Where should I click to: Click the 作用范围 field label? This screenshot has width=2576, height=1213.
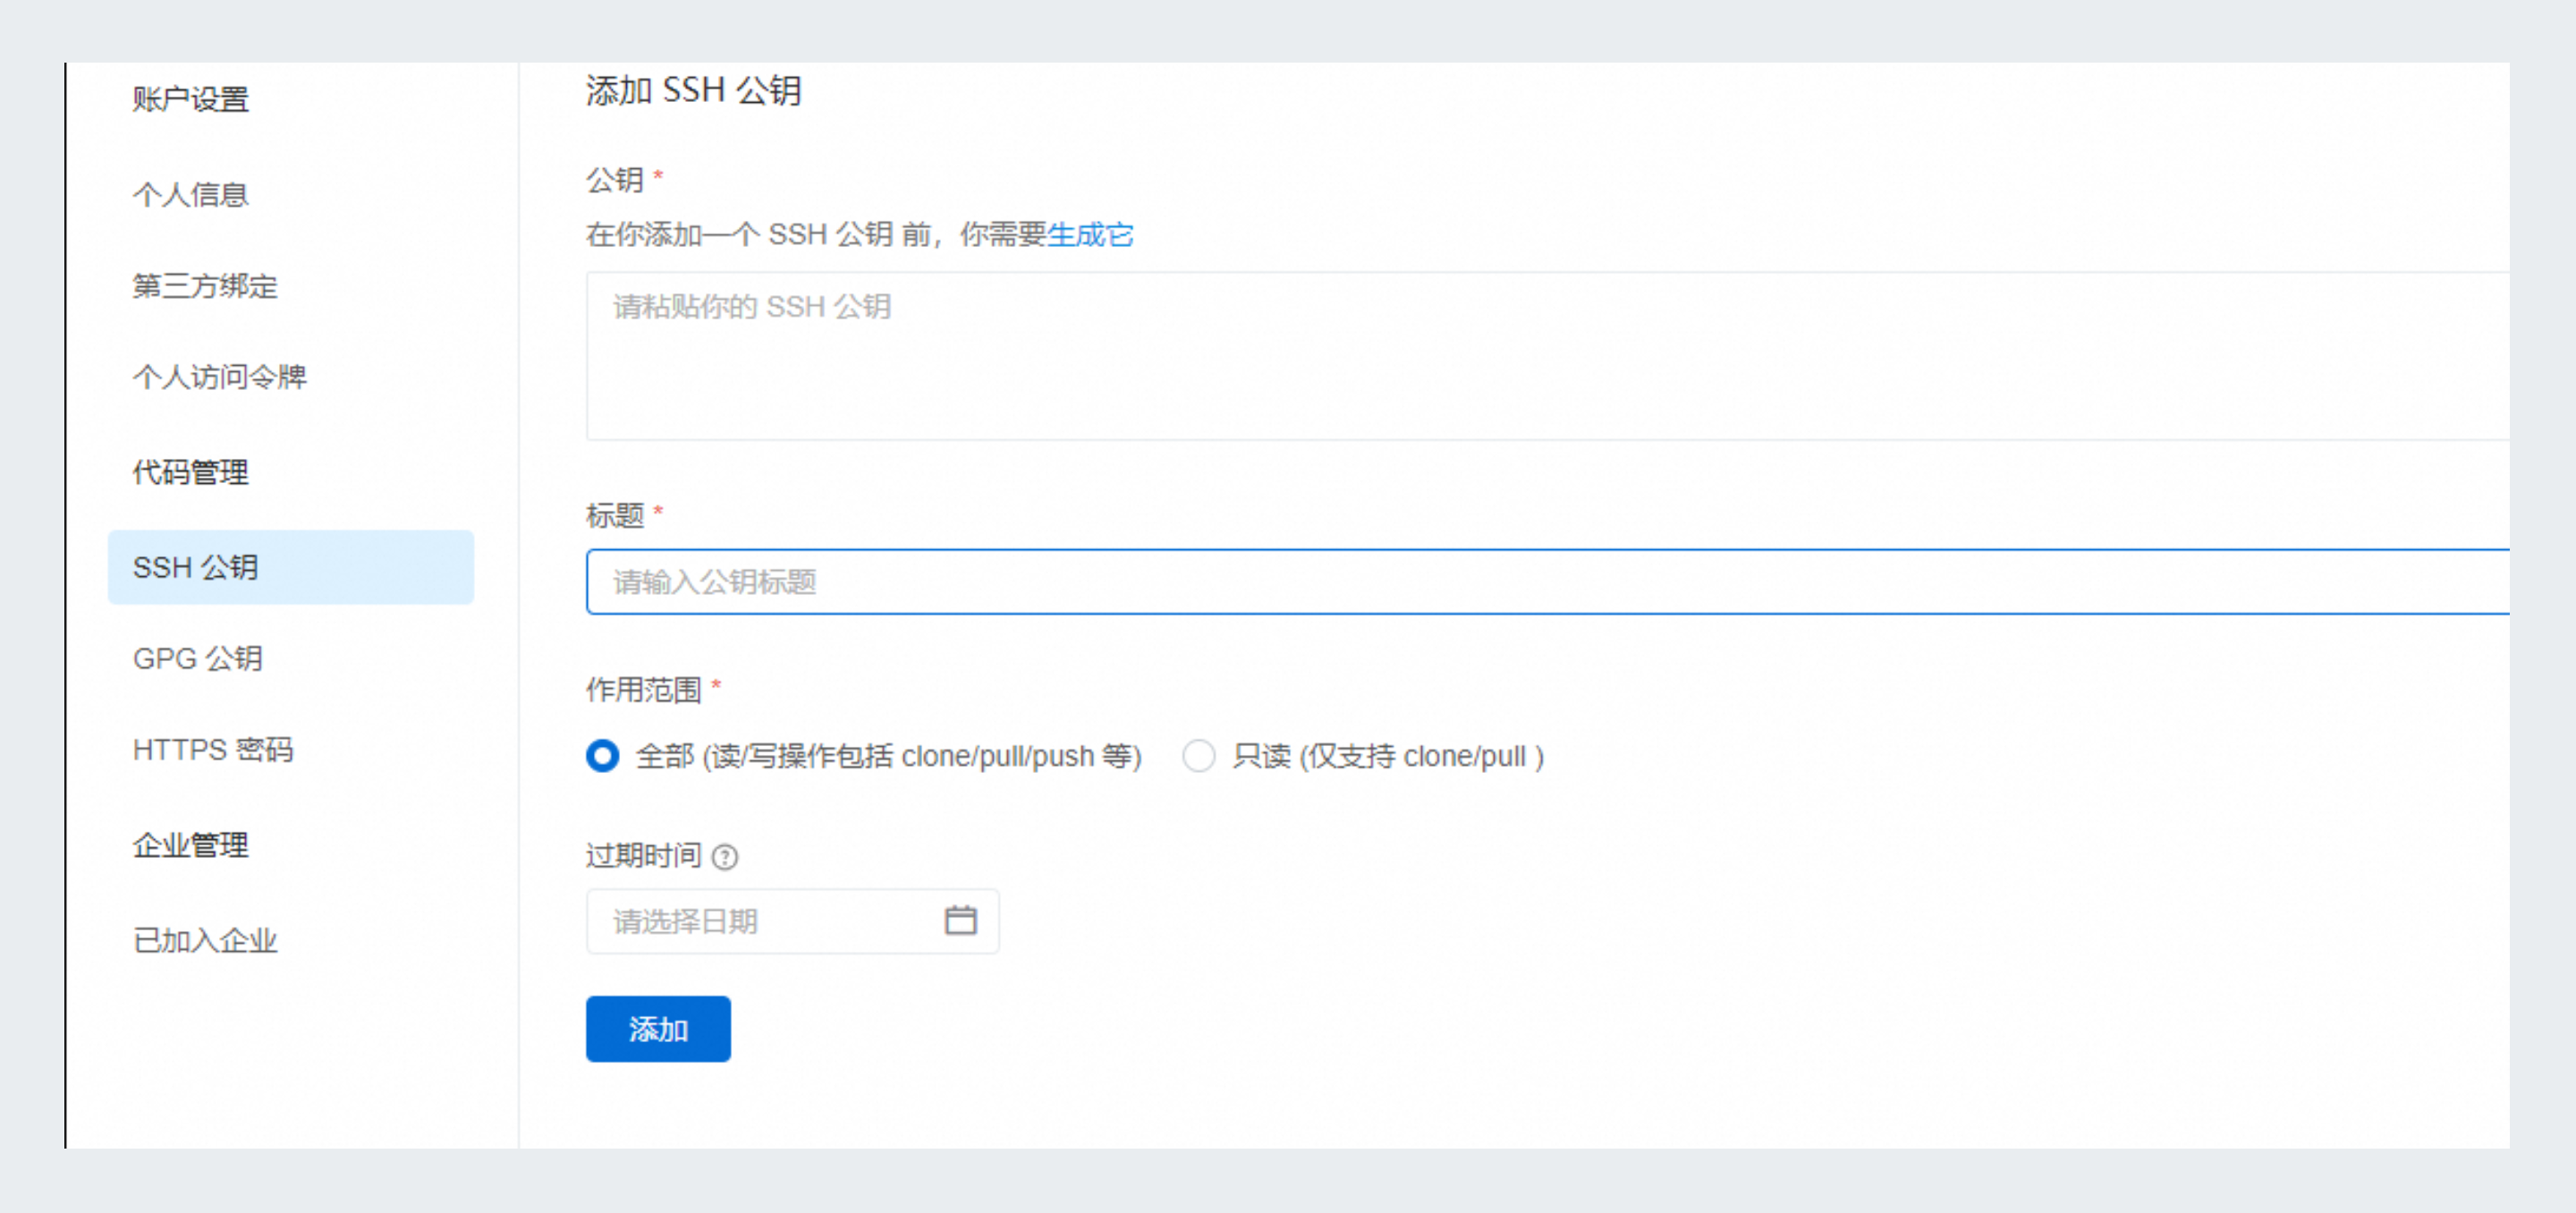643,690
